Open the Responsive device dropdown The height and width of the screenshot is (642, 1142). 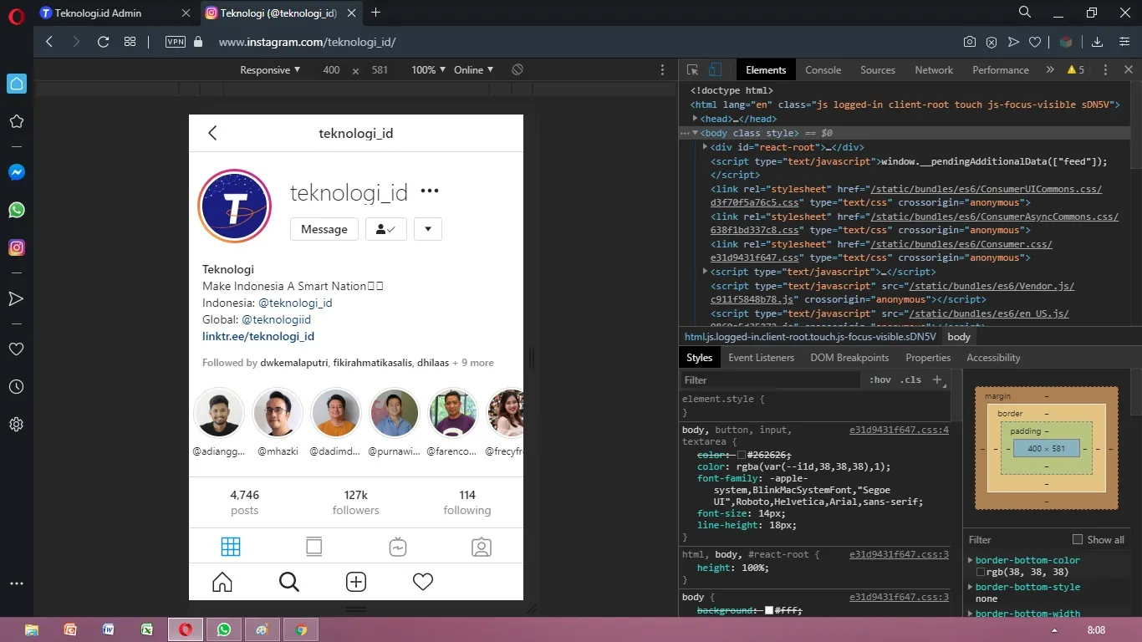click(x=269, y=70)
